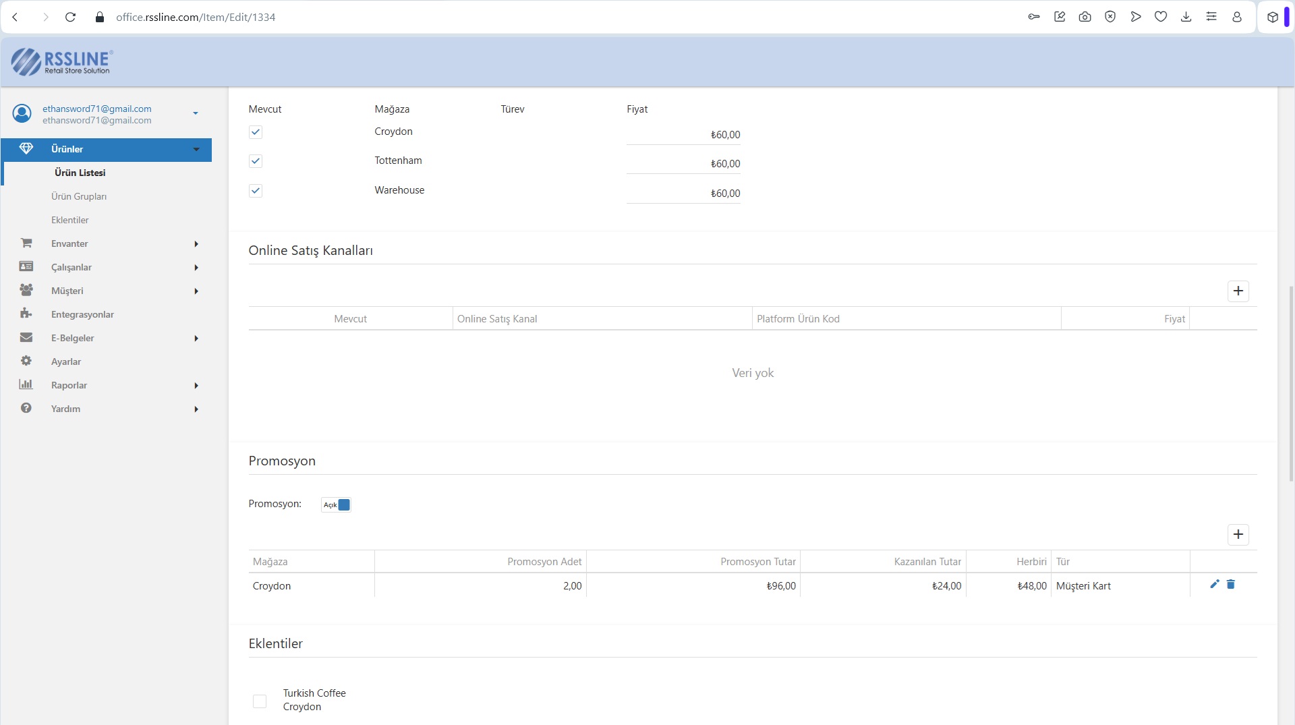
Task: Uncheck the Croydon store availability checkbox
Action: (256, 132)
